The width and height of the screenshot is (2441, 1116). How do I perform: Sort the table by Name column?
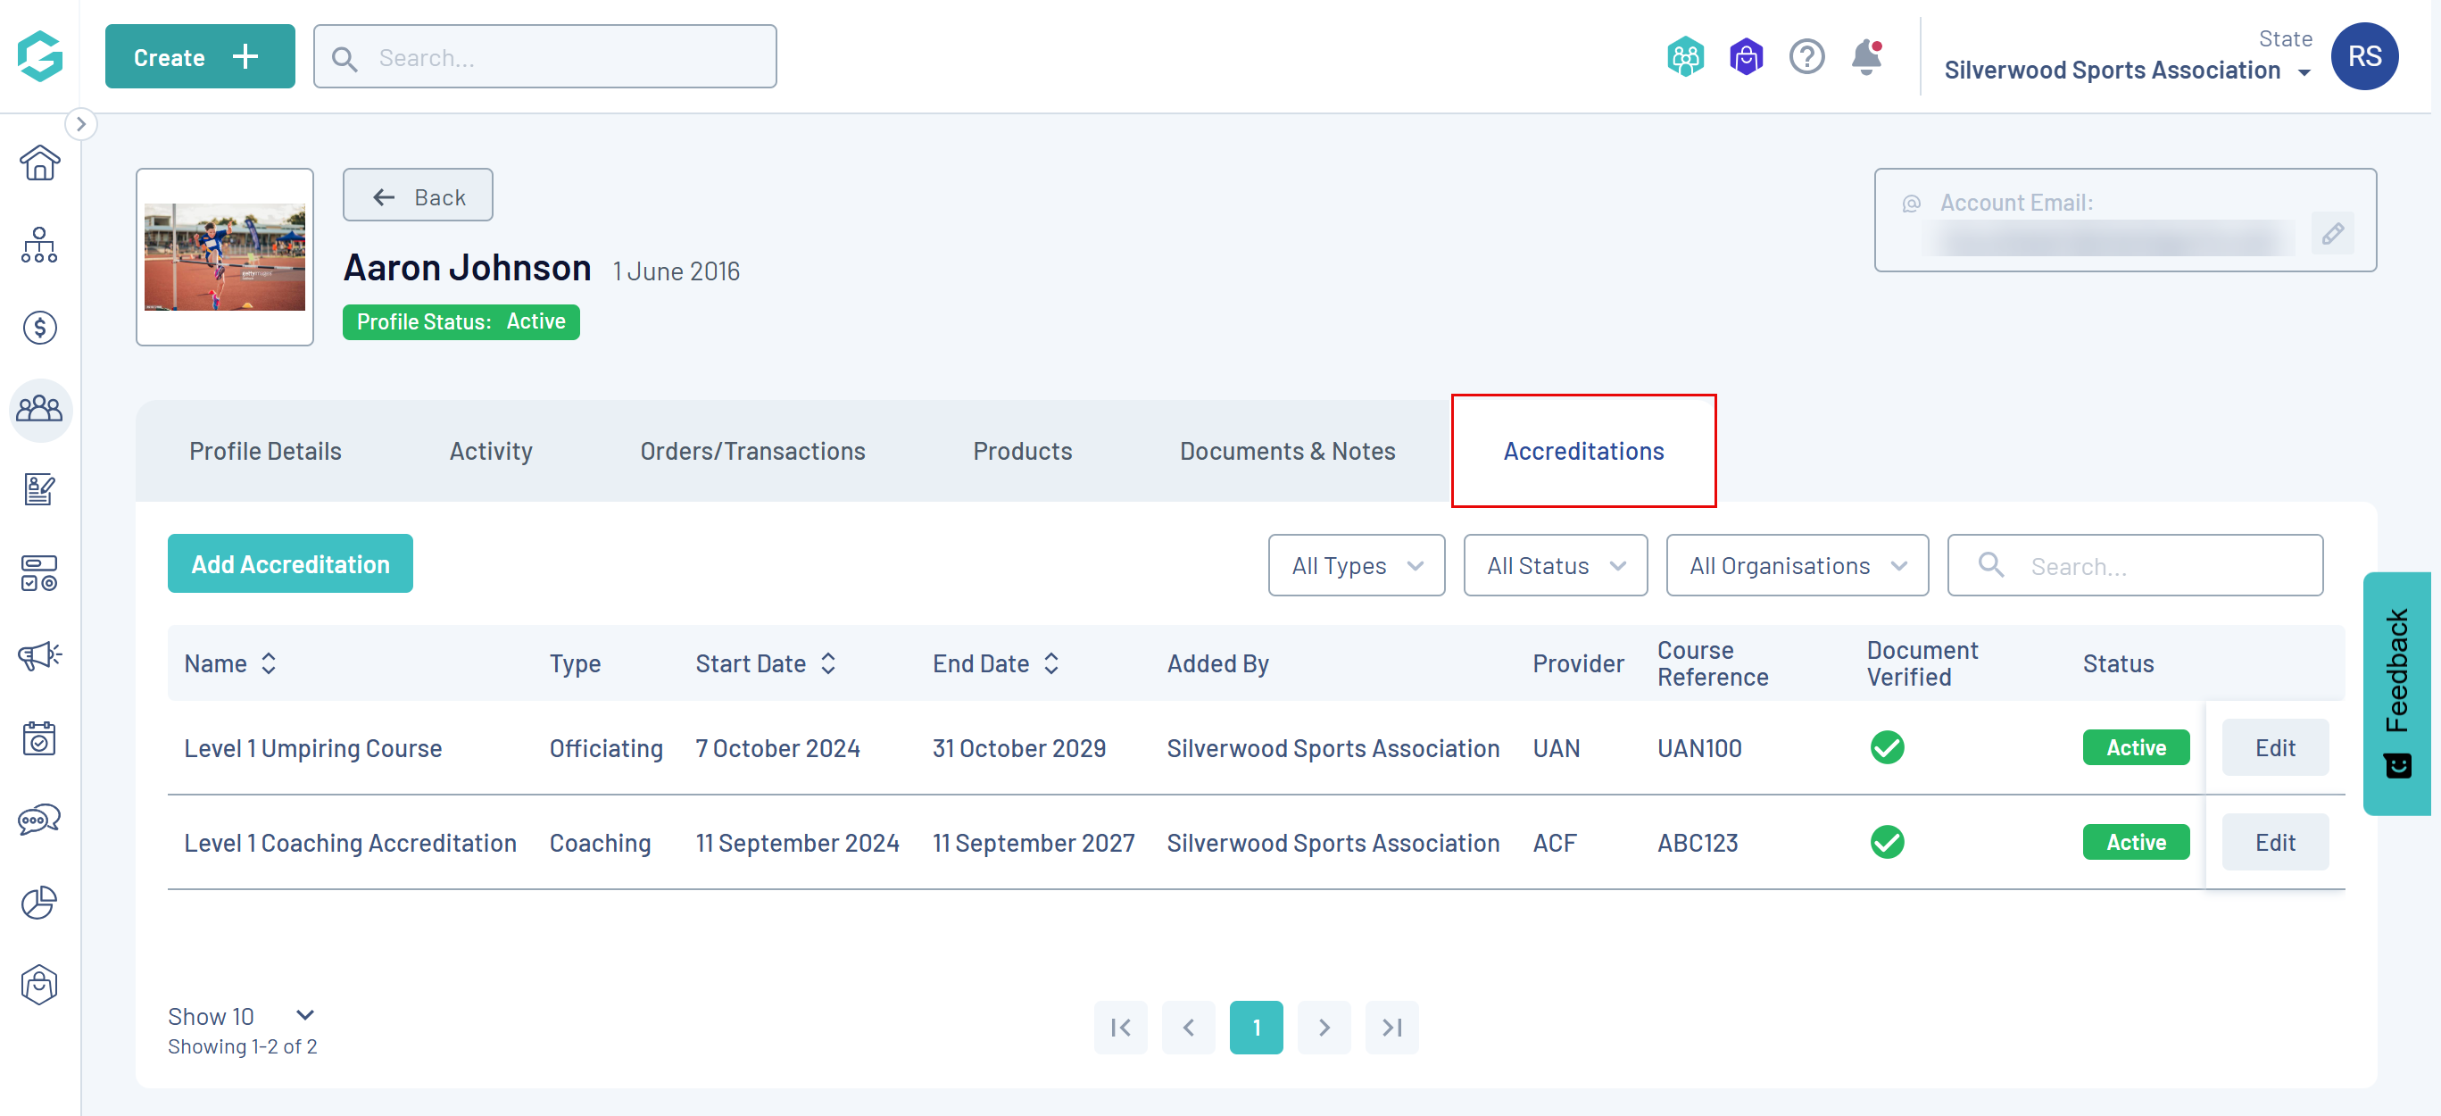coord(268,663)
